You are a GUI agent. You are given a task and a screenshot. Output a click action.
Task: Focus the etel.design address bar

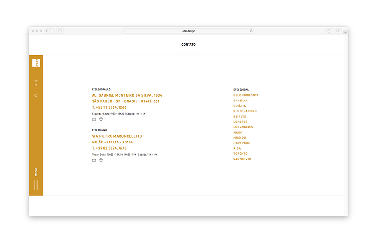189,31
